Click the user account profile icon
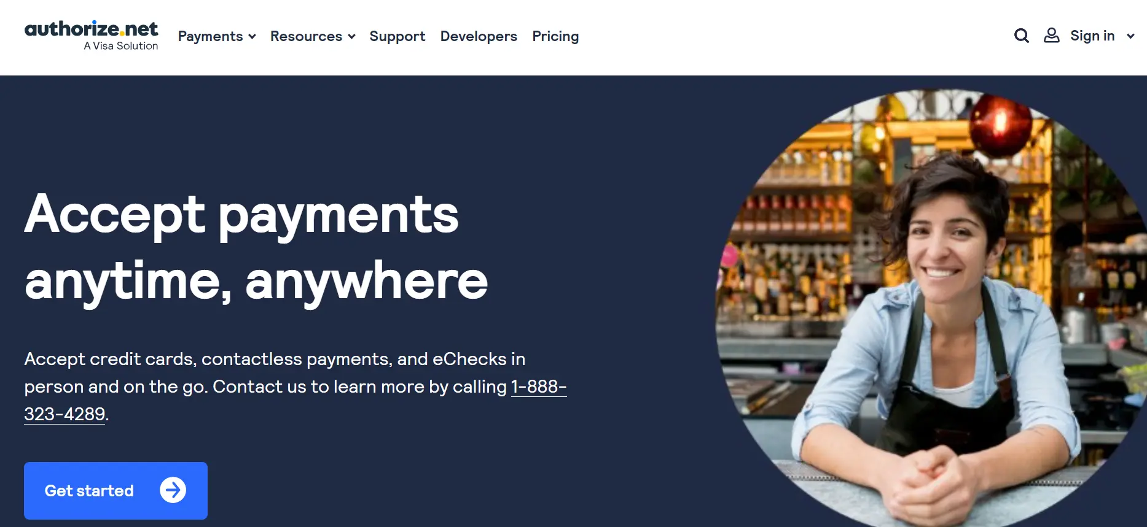 [1051, 36]
